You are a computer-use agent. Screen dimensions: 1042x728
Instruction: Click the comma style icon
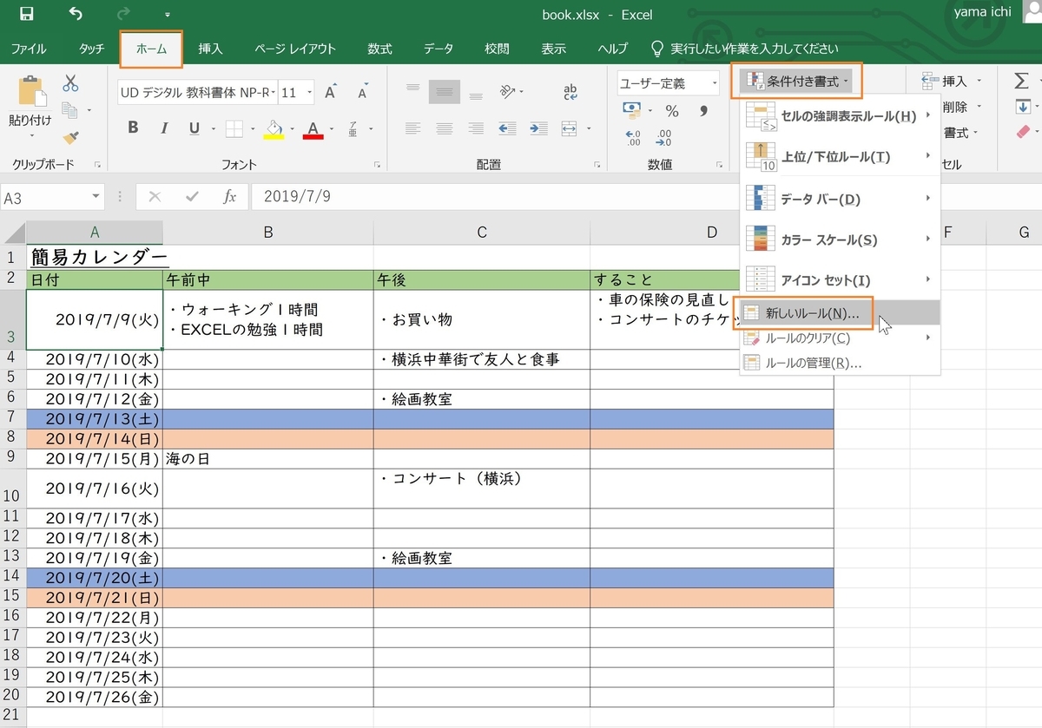(704, 111)
